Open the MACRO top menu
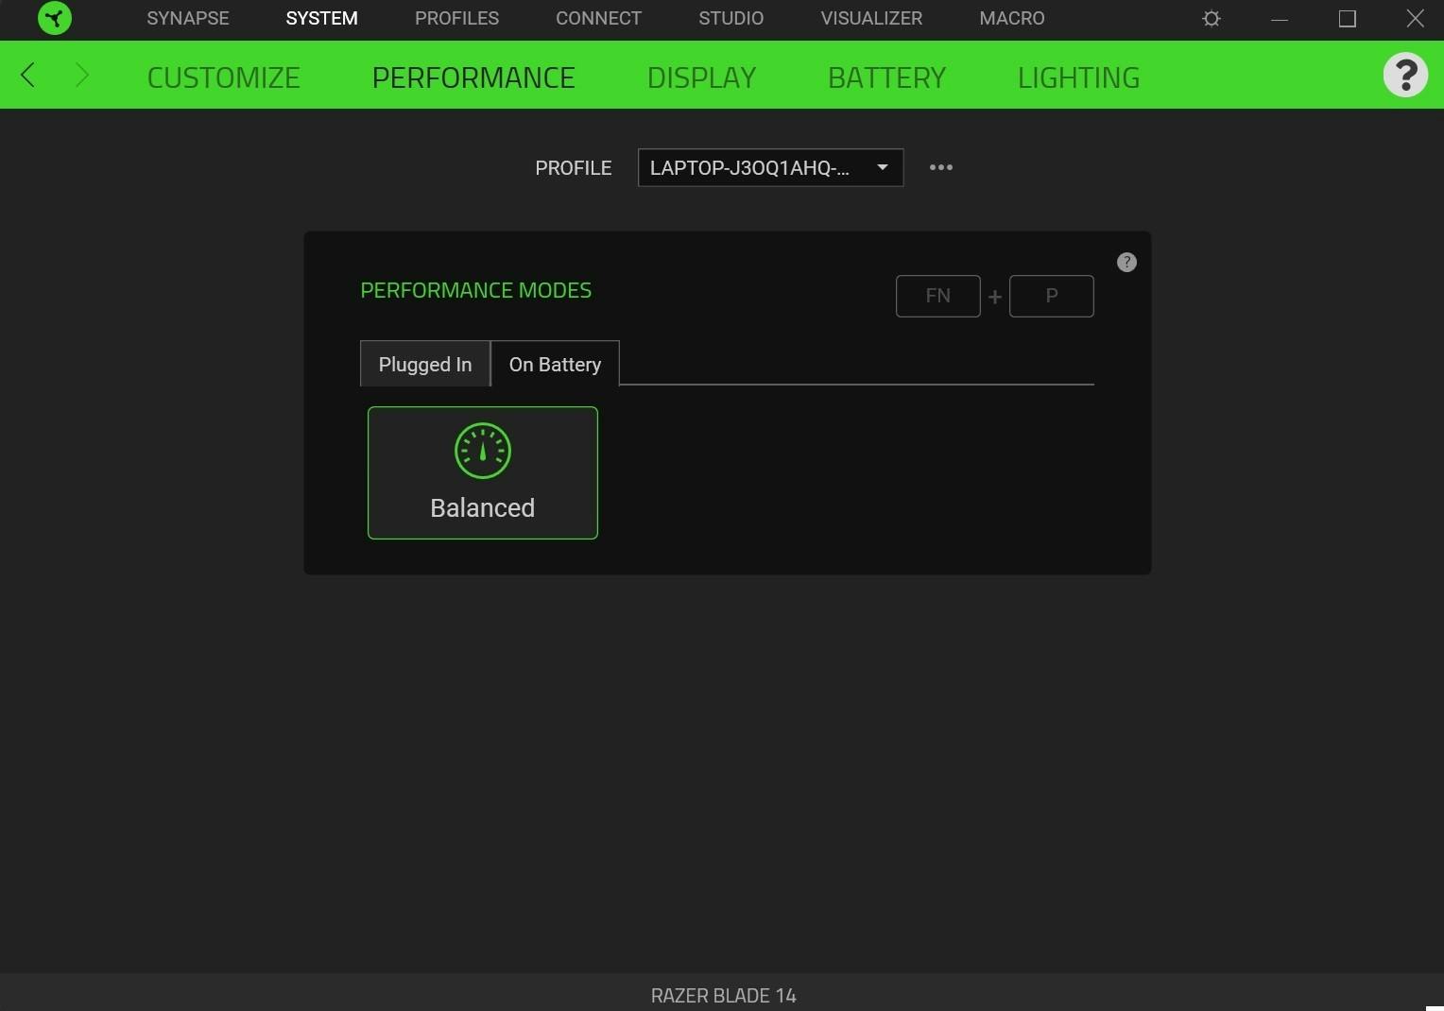Image resolution: width=1444 pixels, height=1011 pixels. [x=1012, y=18]
